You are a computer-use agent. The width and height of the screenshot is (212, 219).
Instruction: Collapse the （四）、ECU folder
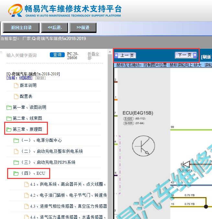click(33, 173)
